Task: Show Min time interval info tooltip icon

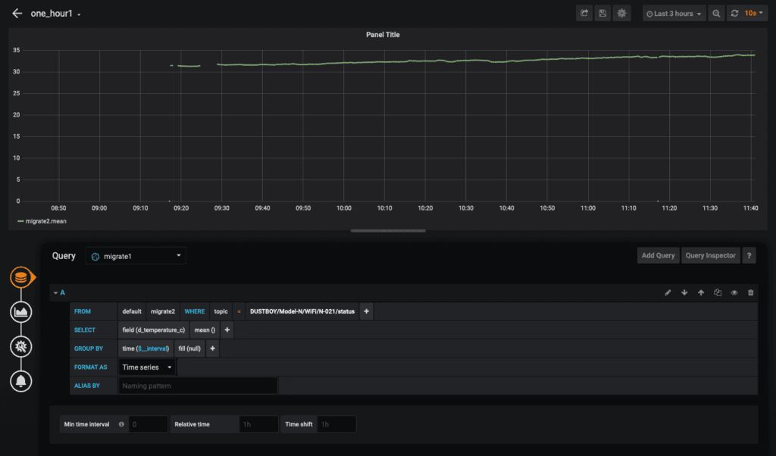Action: click(121, 424)
